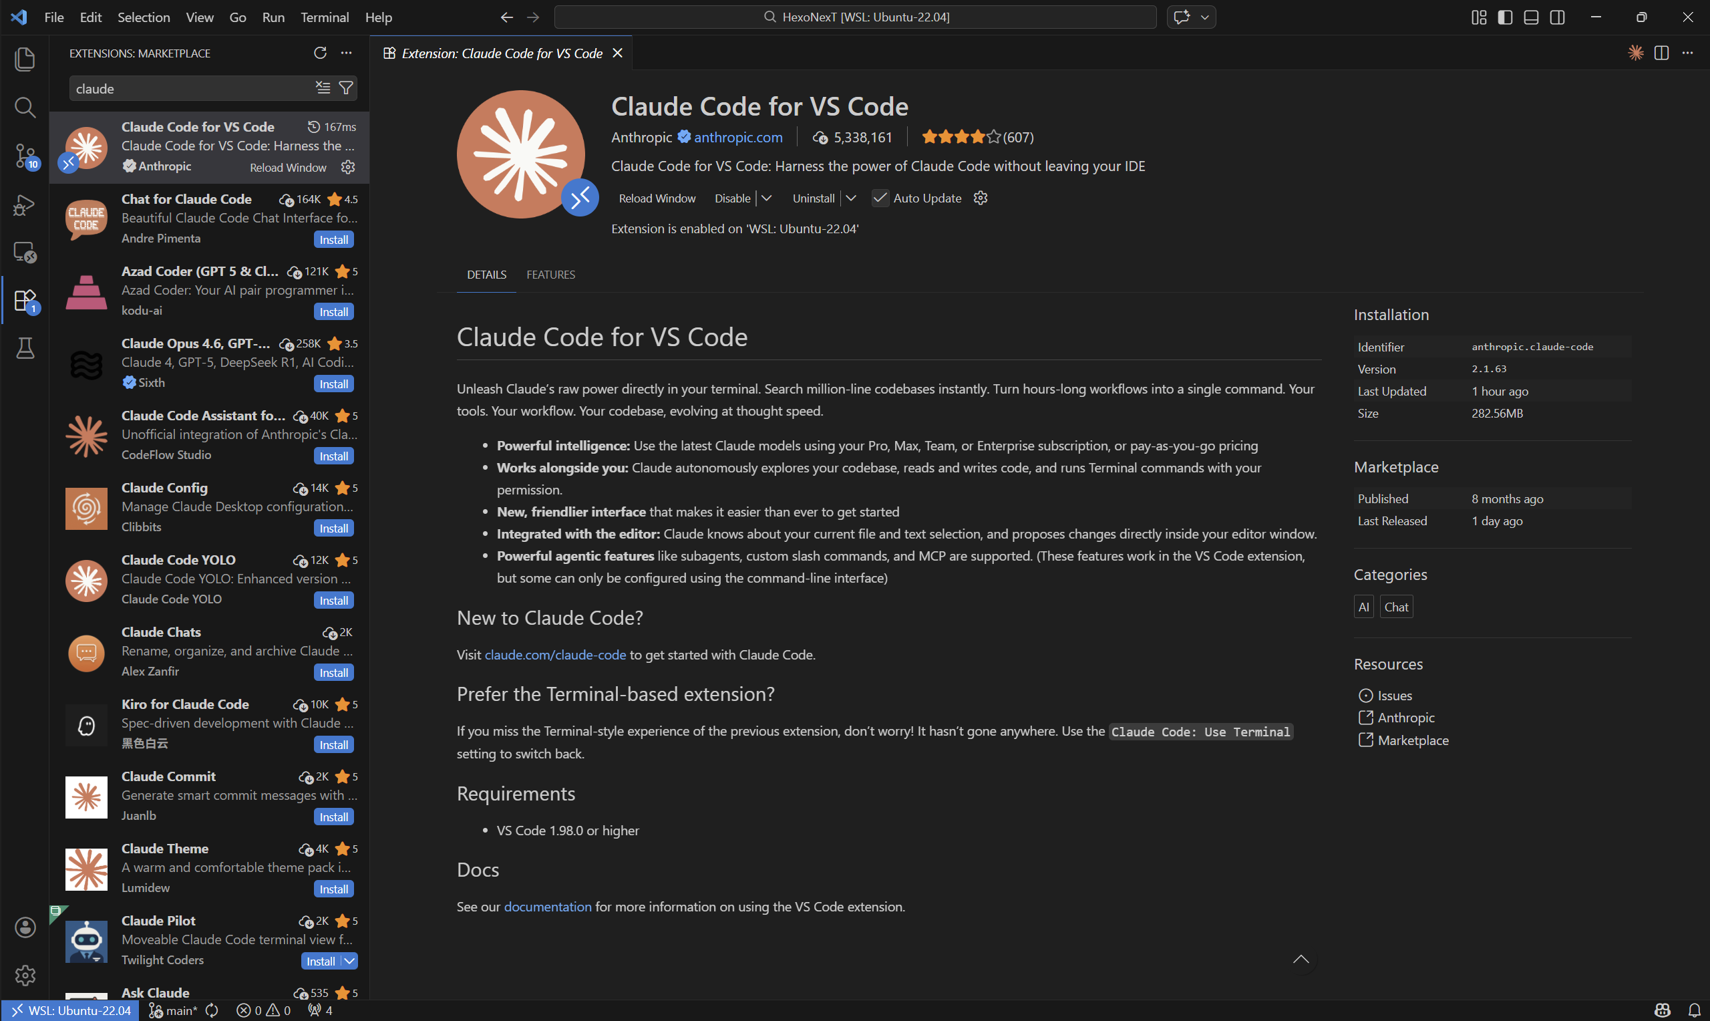Click the filter extensions funnel icon
This screenshot has width=1710, height=1021.
(x=346, y=88)
